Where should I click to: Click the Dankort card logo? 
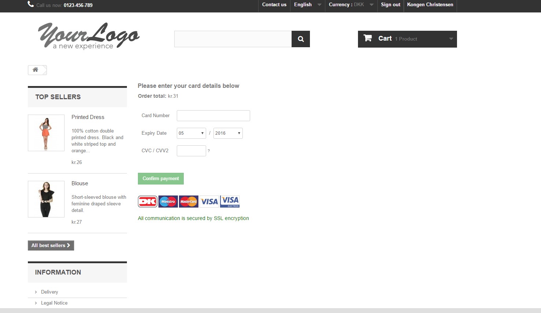(147, 201)
